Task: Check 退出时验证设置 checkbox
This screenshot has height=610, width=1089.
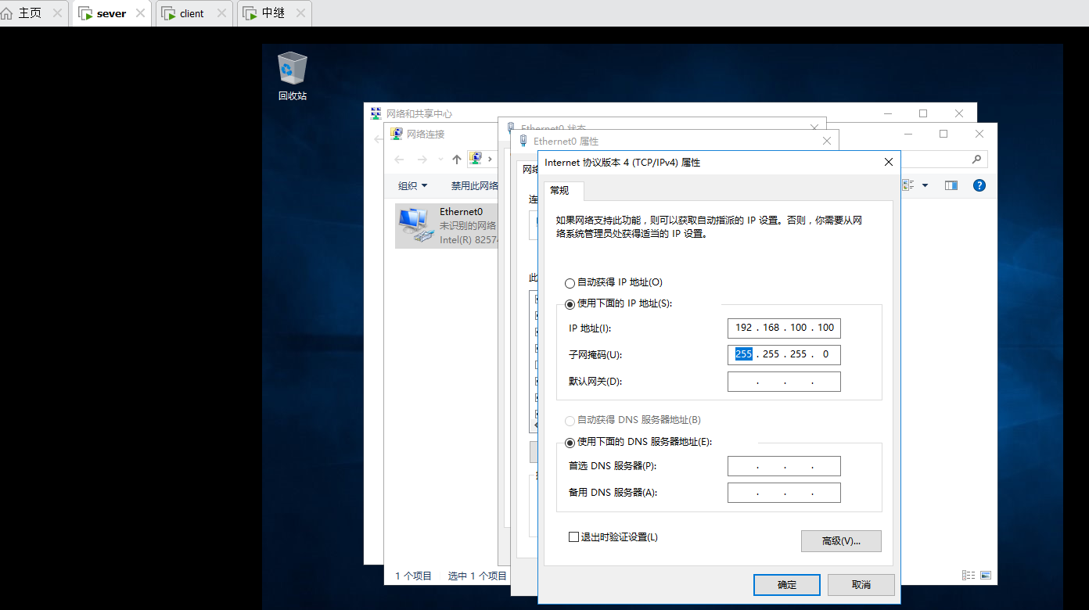Action: pyautogui.click(x=573, y=537)
